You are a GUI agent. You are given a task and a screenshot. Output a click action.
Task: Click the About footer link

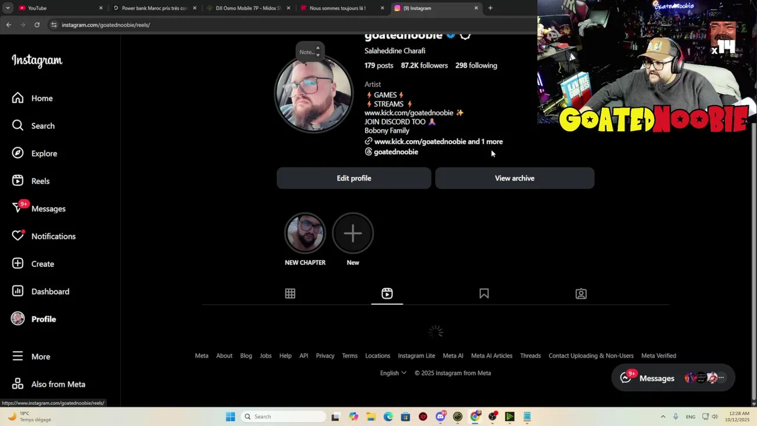pyautogui.click(x=224, y=356)
